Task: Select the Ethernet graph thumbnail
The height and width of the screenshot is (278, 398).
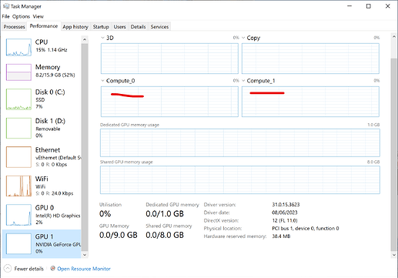Action: [x=18, y=157]
